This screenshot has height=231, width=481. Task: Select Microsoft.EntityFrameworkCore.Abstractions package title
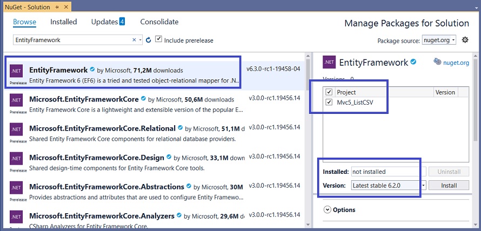tap(107, 186)
